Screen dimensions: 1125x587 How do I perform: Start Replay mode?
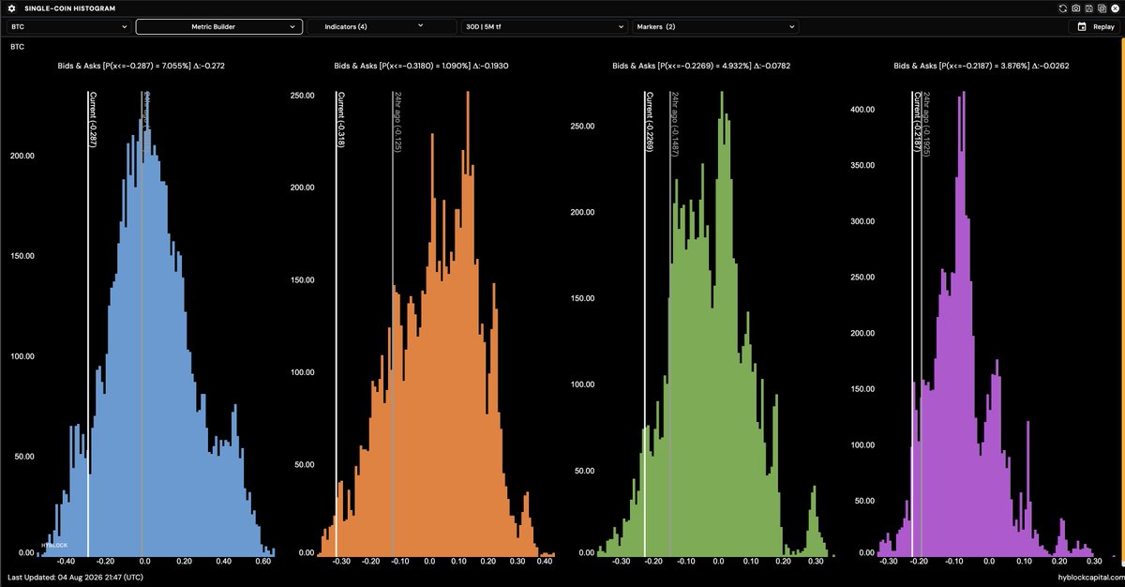[1096, 27]
